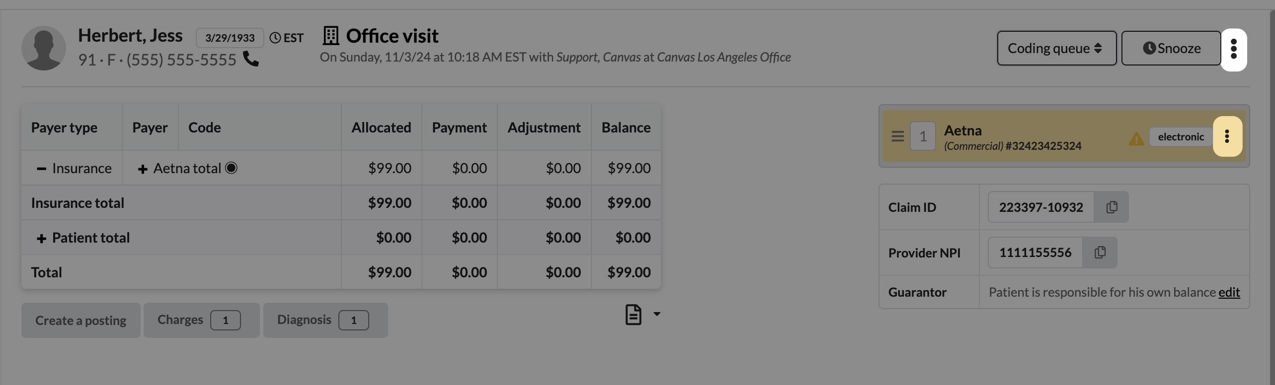
Task: Select the Aetna total radio indicator
Action: click(x=231, y=168)
